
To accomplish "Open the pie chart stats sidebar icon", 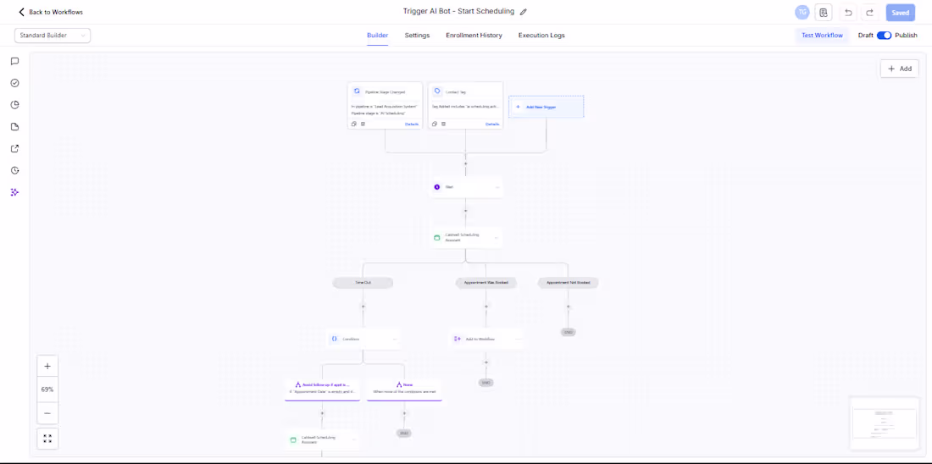I will pyautogui.click(x=15, y=105).
